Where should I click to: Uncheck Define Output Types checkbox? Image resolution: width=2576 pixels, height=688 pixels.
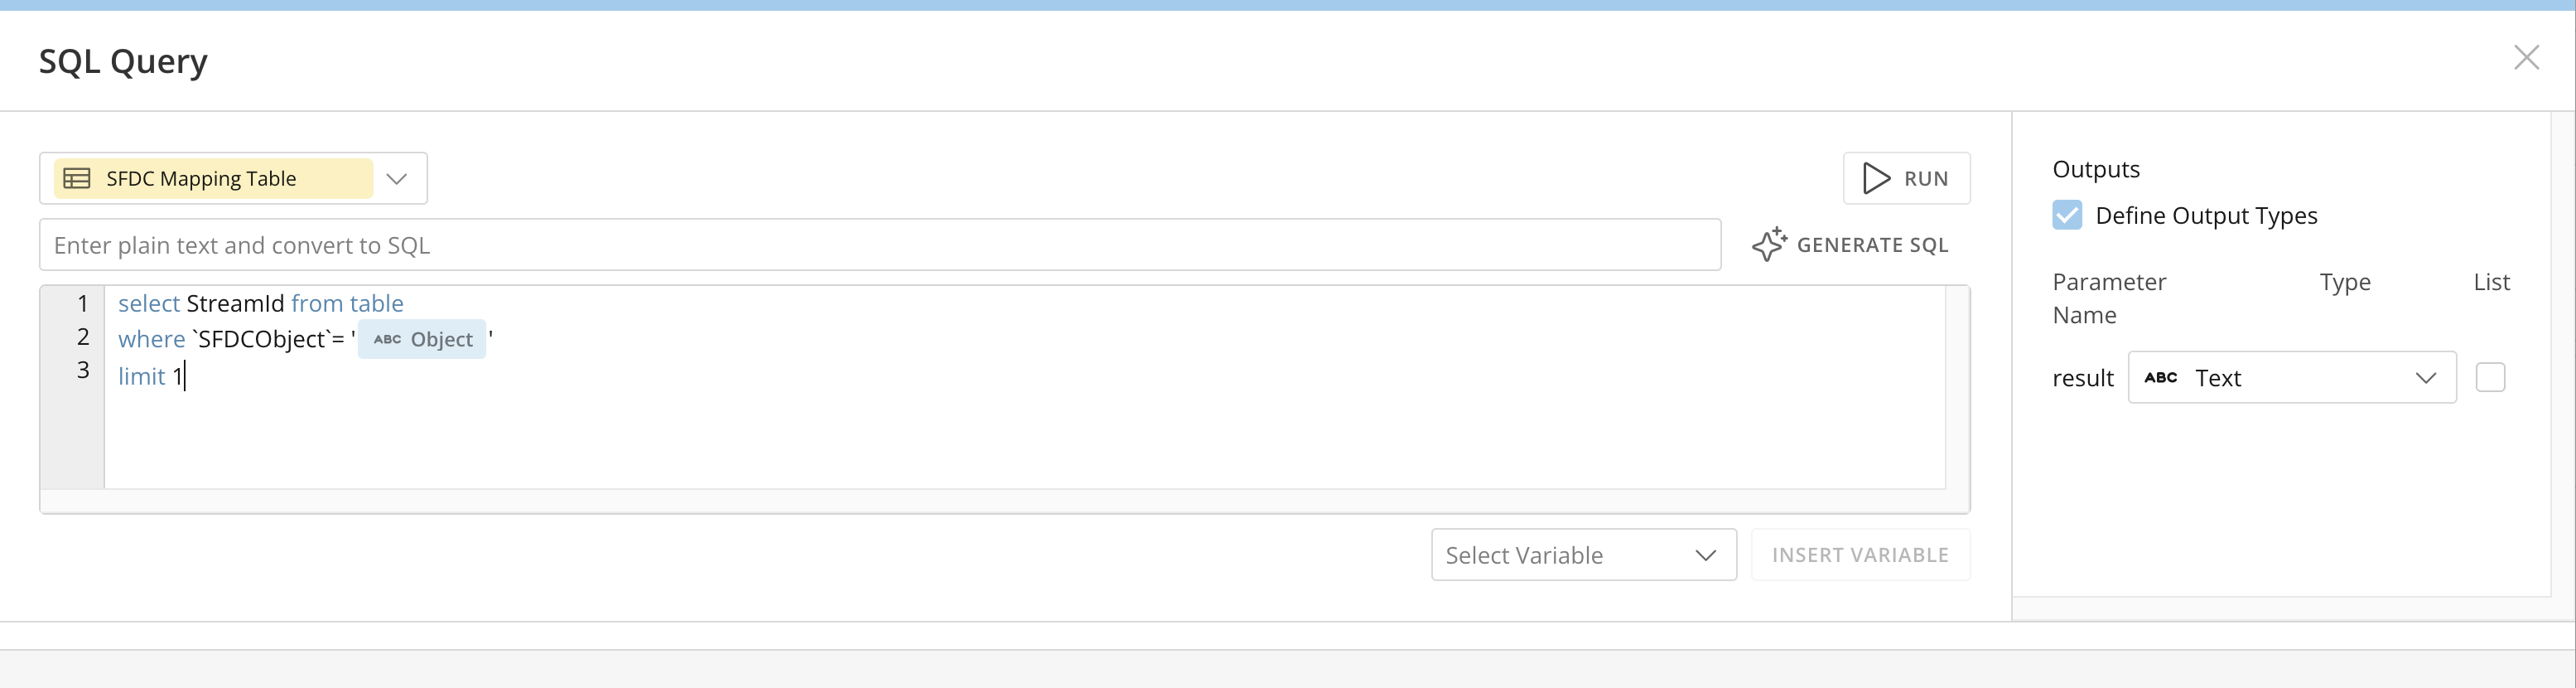[2067, 216]
